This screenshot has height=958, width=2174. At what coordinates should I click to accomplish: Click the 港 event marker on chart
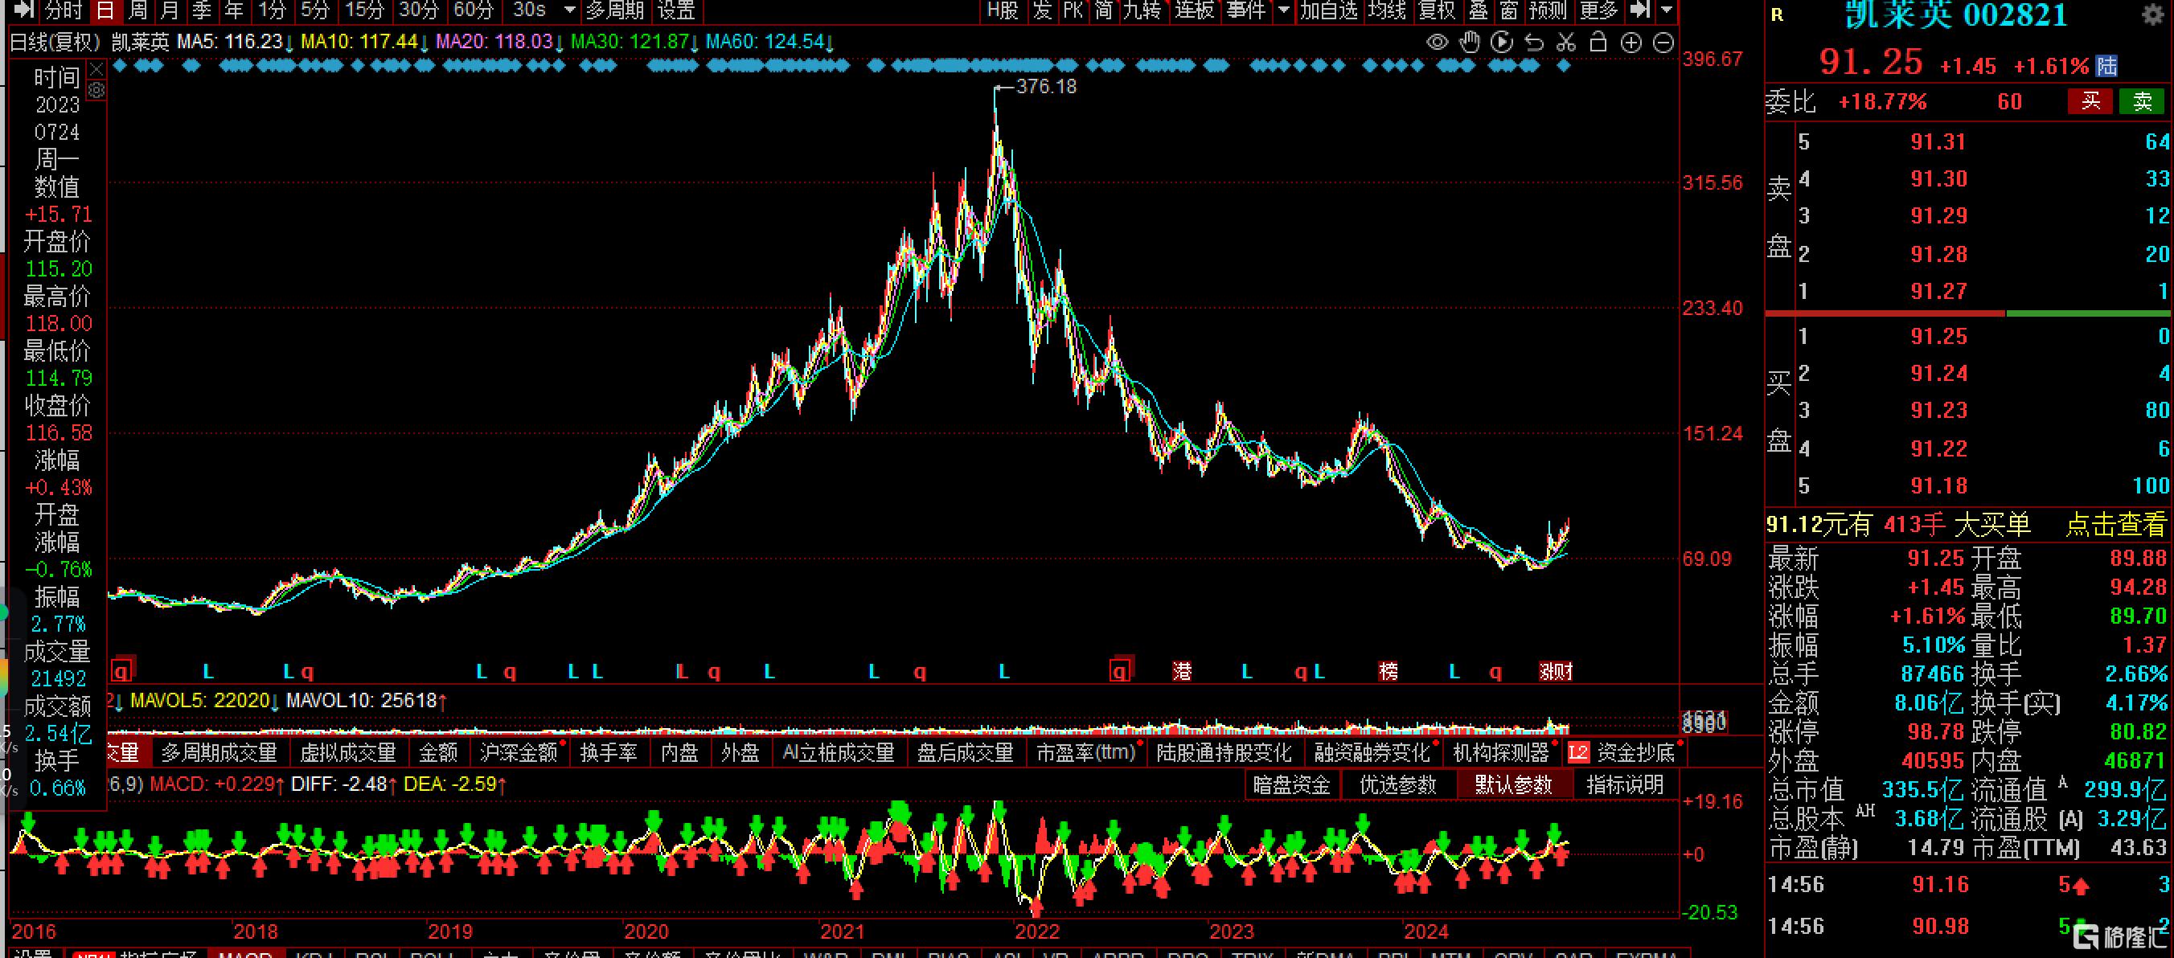(1183, 671)
